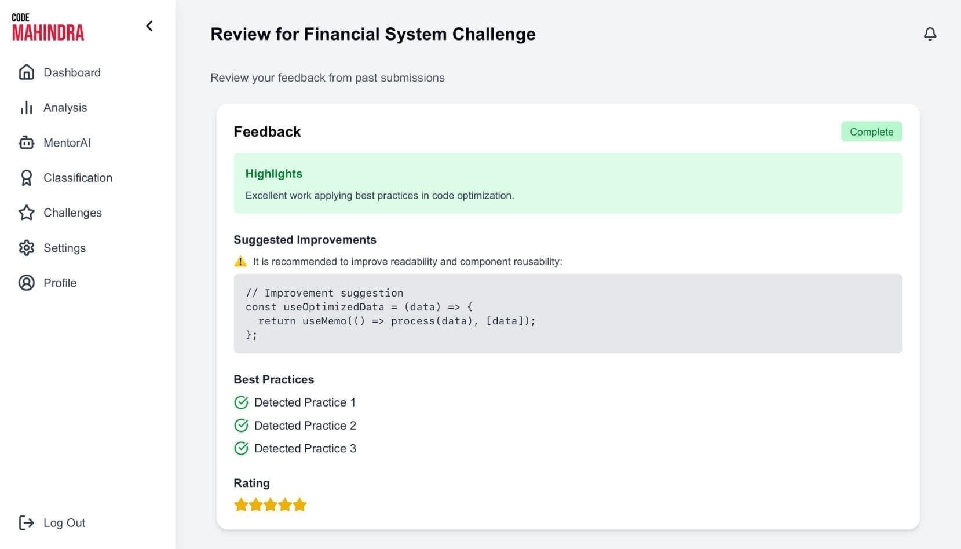Click the Detected Practice 3 check icon
961x549 pixels.
point(241,448)
